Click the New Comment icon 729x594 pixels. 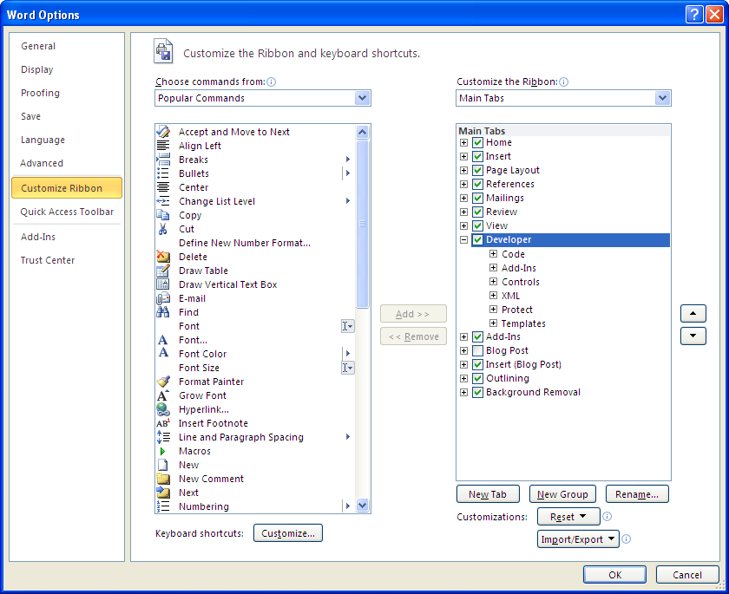[x=163, y=479]
